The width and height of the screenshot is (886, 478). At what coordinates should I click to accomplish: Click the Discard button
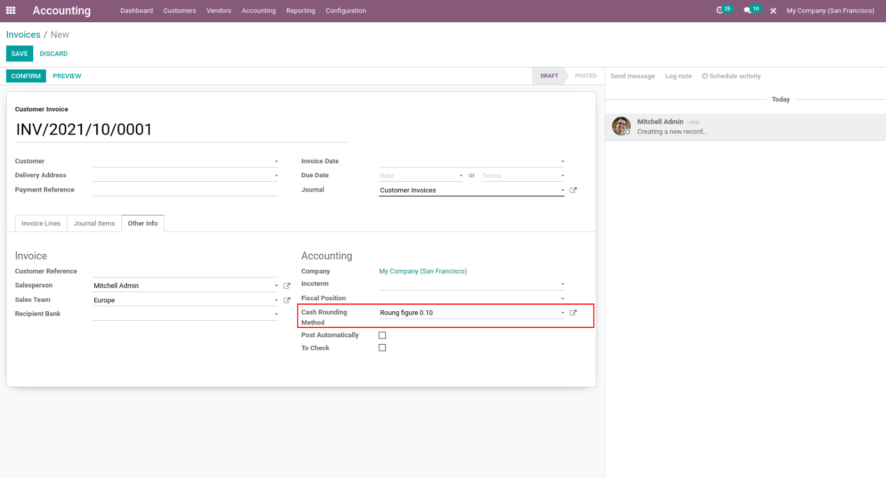(54, 54)
